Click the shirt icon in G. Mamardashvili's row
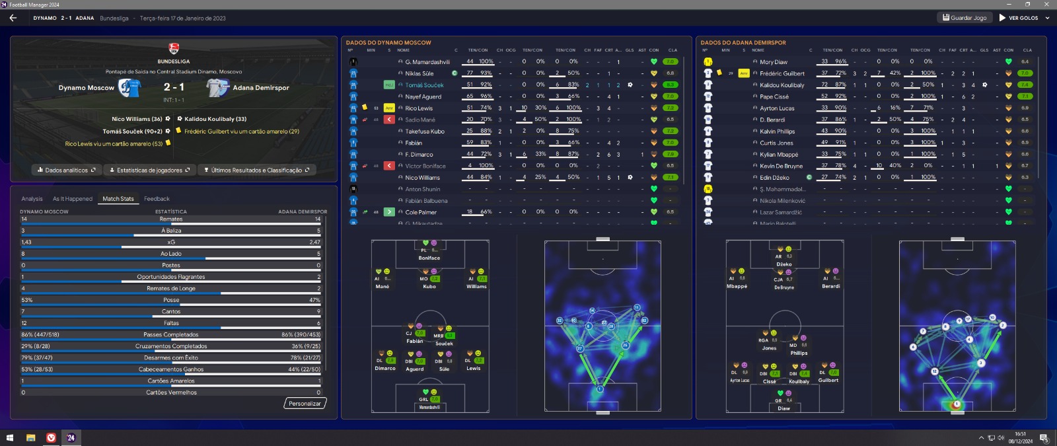Screen dimensions: 1057x446 pyautogui.click(x=353, y=61)
